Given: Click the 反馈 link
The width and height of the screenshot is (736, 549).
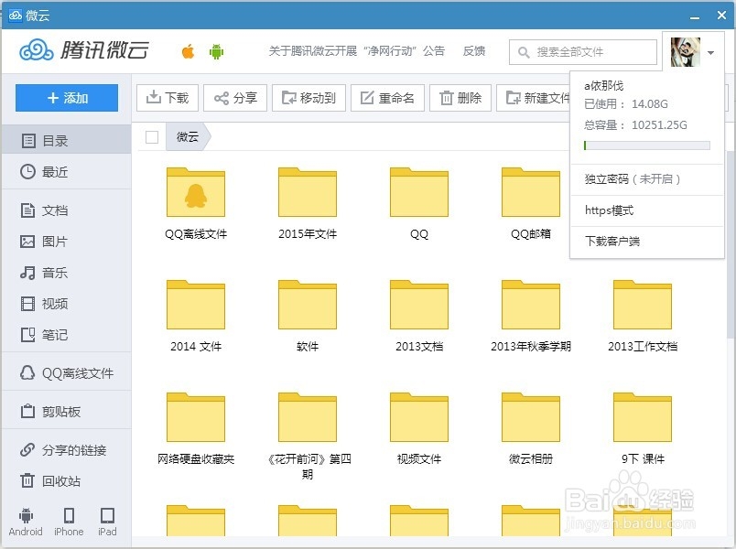Looking at the screenshot, I should tap(474, 51).
